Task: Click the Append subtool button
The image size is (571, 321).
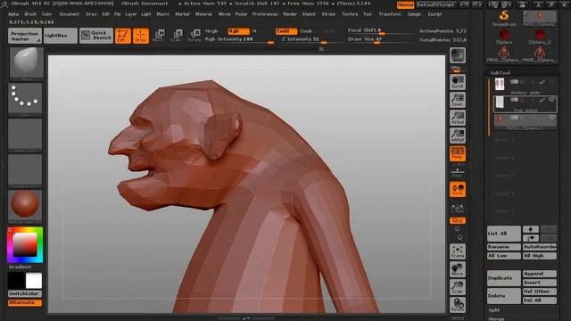Action: click(540, 274)
